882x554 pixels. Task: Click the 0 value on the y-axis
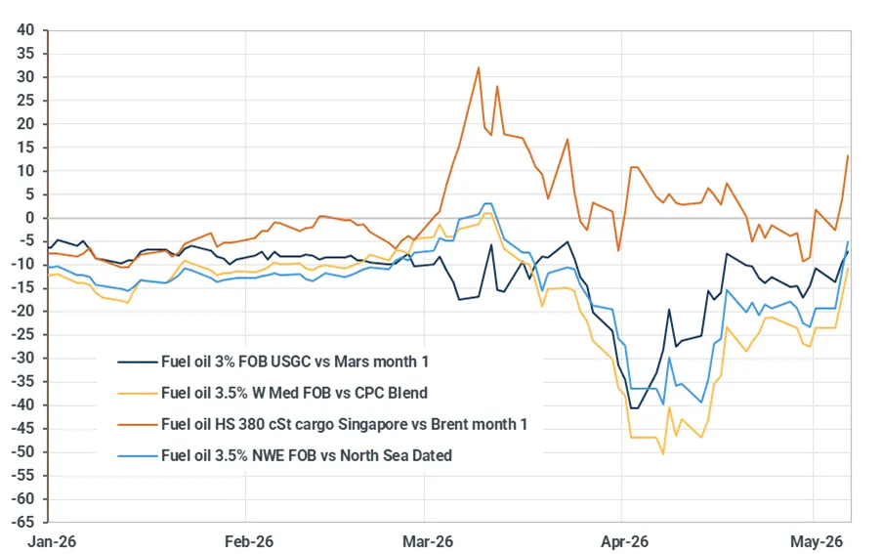pos(30,218)
